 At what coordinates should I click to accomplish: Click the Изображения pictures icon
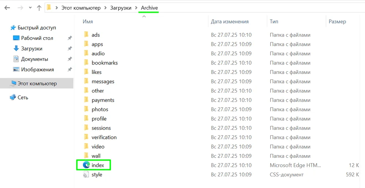[x=16, y=69]
